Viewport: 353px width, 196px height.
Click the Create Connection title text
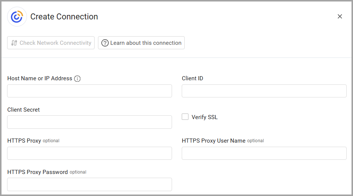pos(64,17)
